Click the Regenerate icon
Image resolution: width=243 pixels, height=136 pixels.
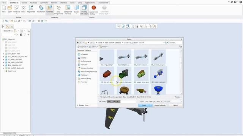(x=31, y=8)
